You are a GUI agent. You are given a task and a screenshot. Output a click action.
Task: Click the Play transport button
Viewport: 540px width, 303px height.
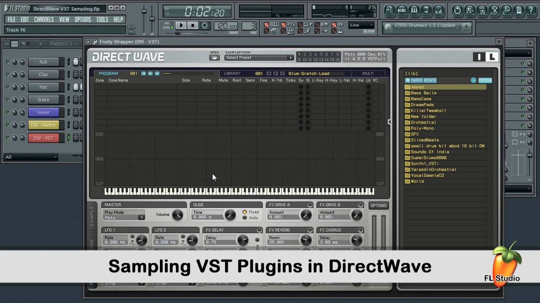(181, 26)
